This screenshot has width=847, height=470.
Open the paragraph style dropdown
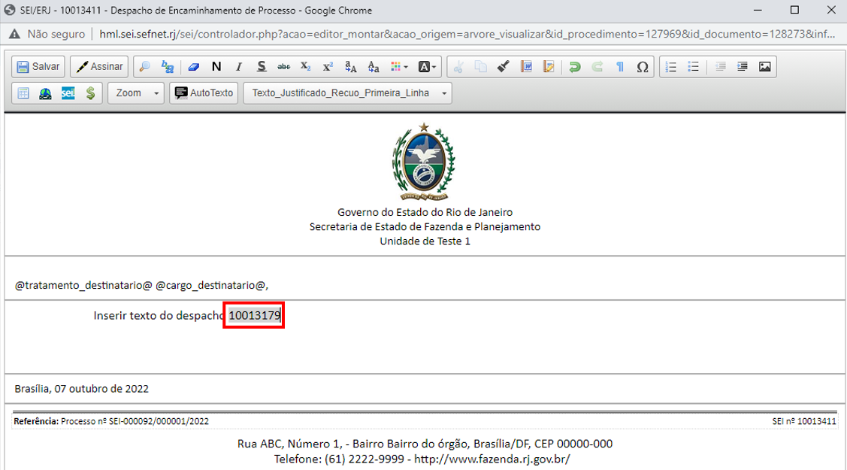[347, 93]
